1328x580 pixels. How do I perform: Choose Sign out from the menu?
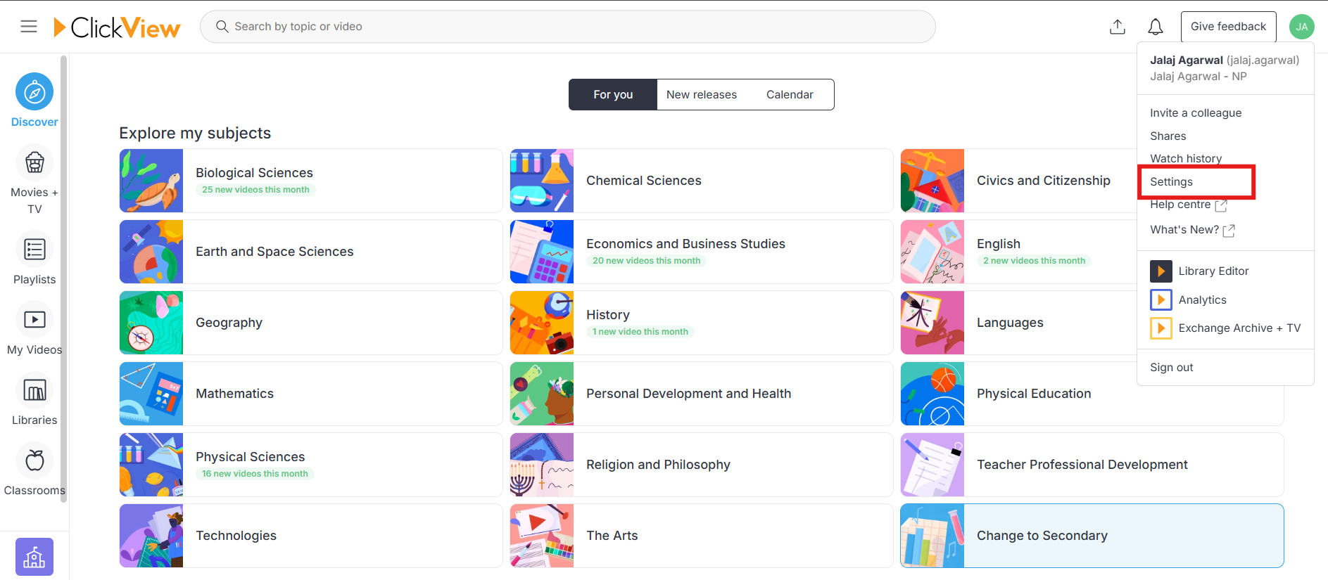point(1172,368)
